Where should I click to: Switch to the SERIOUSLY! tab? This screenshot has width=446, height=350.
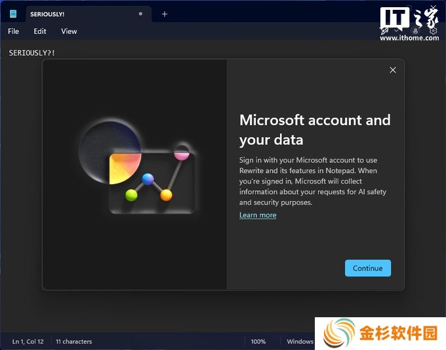[89, 14]
